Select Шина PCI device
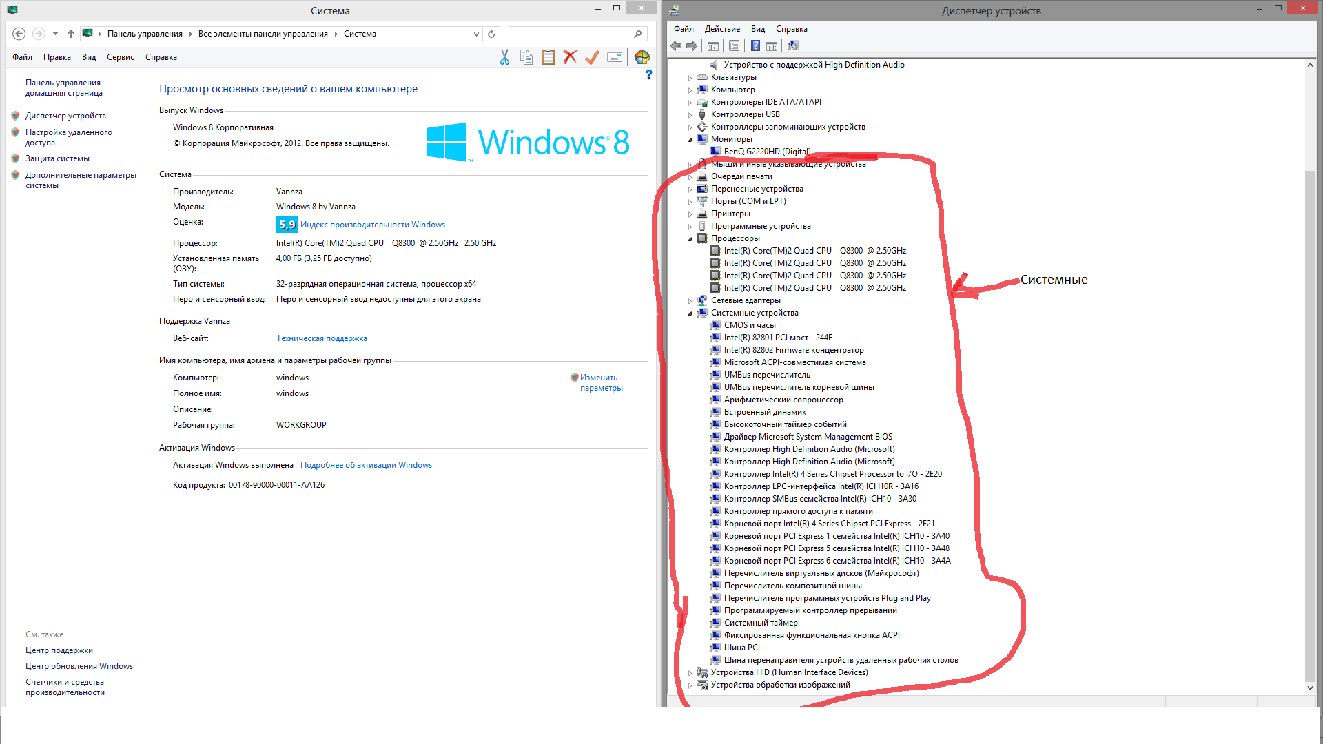The width and height of the screenshot is (1323, 744). (742, 648)
